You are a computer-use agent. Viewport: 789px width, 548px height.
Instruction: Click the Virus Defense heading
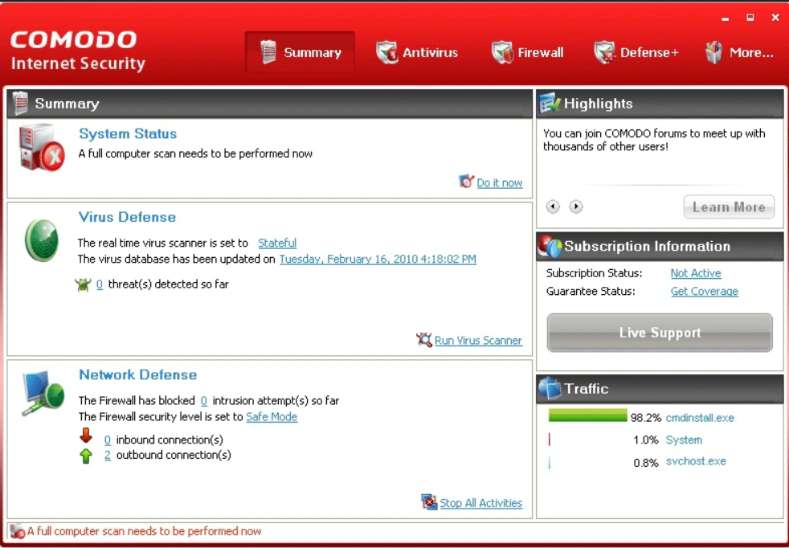point(127,217)
